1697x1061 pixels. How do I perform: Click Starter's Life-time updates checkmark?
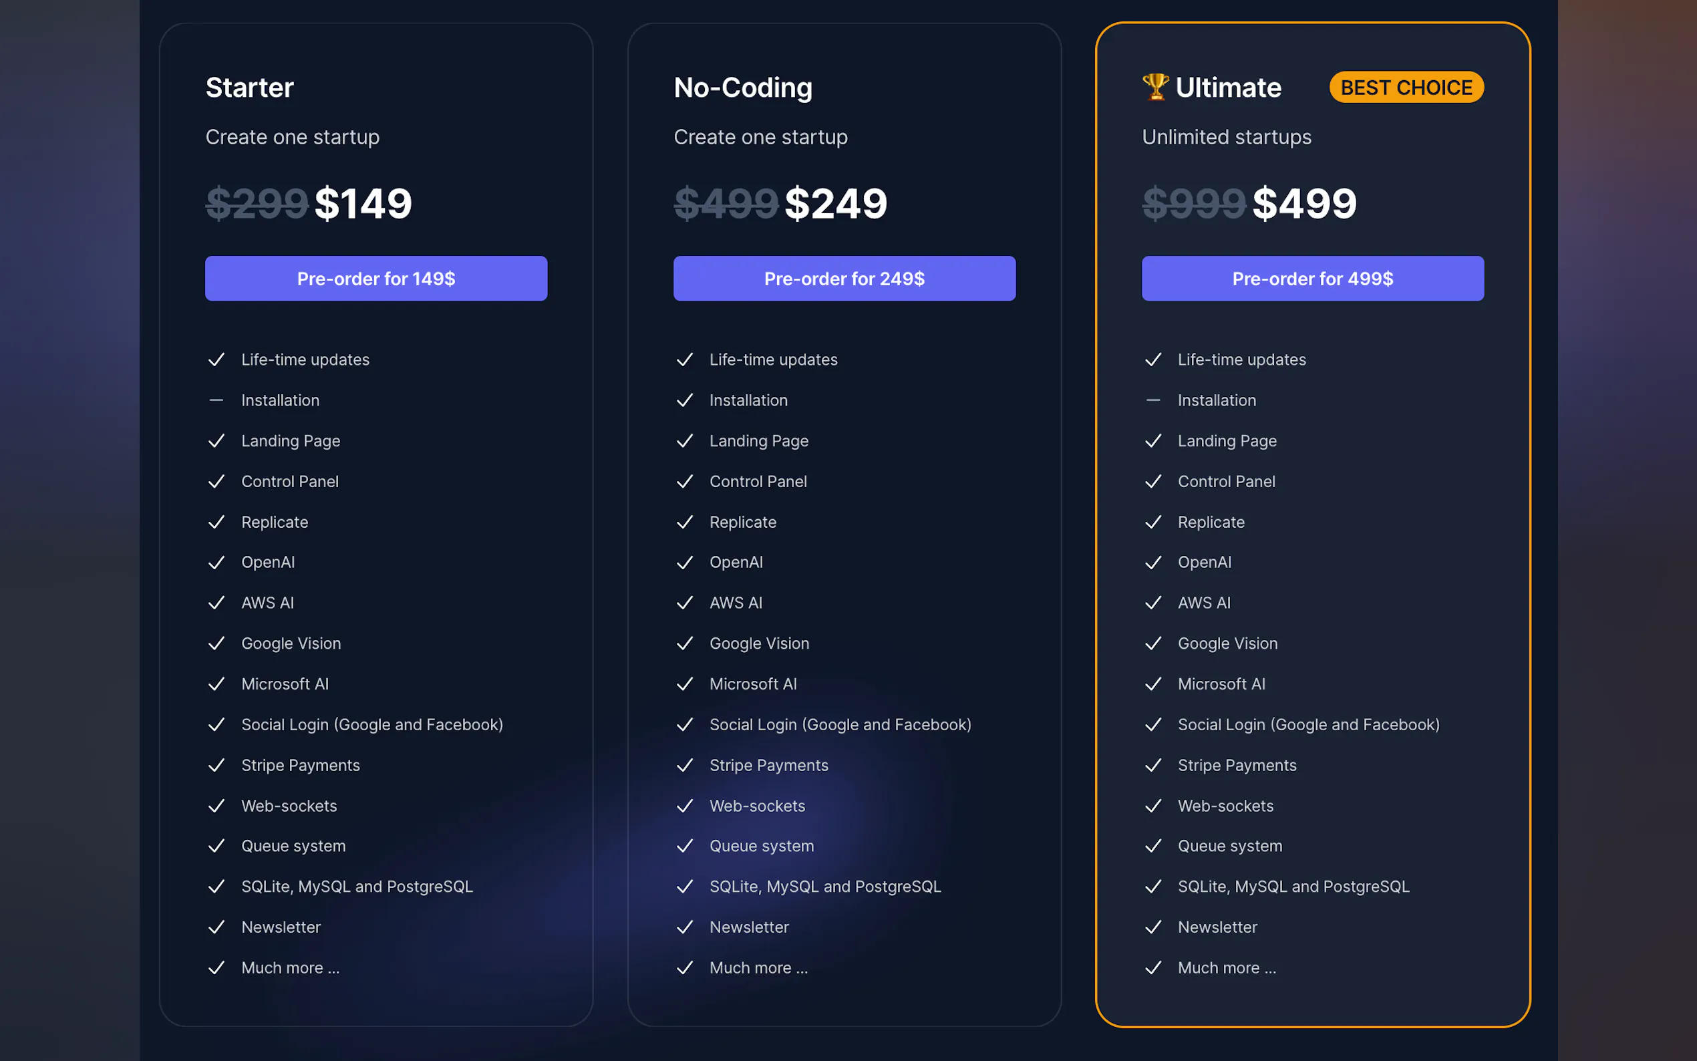(216, 360)
